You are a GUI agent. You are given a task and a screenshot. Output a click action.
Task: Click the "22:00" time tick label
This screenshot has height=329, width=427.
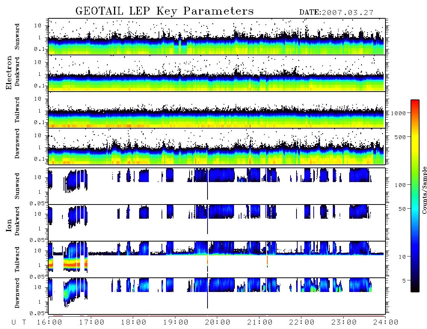302,323
